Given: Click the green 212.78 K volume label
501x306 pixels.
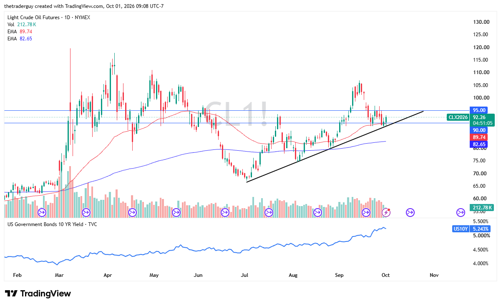Looking at the screenshot, I should 482,207.
